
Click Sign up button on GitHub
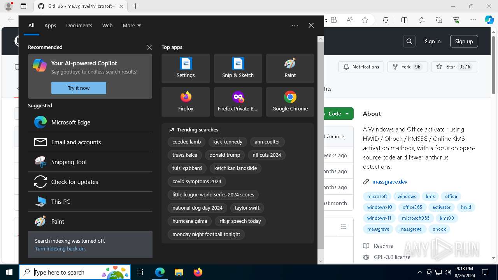pos(464,41)
